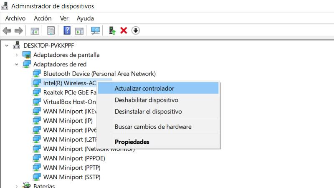Click Propiedades in the context menu
Screen dimensions: 334x188
pos(132,142)
